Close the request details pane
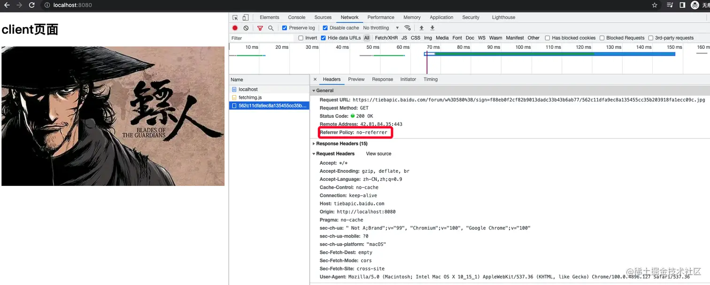Screen dimensions: 710x285 [315, 79]
